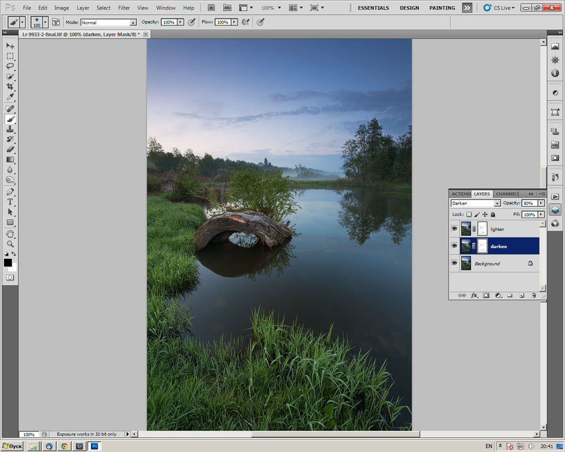This screenshot has height=452, width=565.
Task: Toggle visibility of the darken layer
Action: click(454, 246)
